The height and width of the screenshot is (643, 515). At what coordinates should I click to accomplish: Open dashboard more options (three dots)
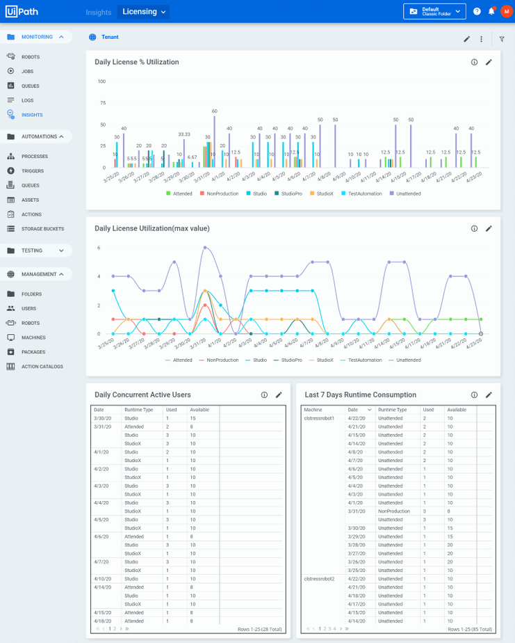point(481,40)
